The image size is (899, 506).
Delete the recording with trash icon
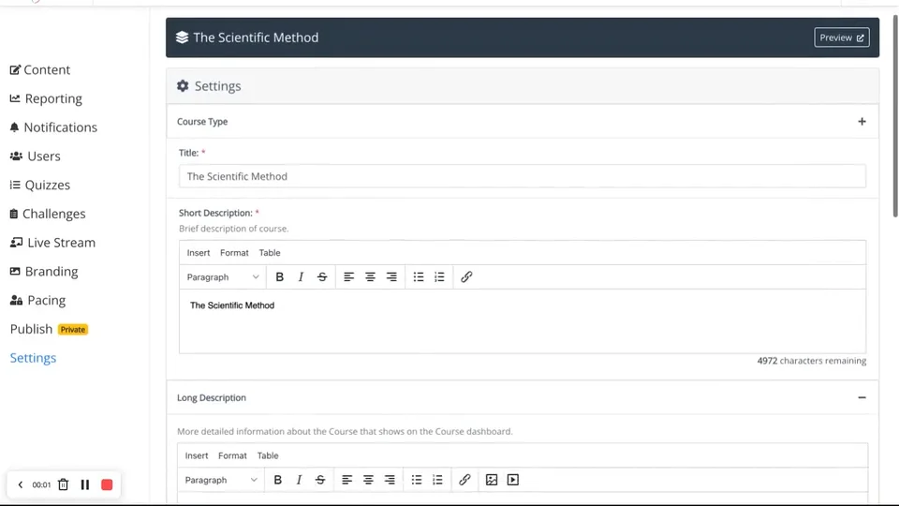tap(63, 484)
